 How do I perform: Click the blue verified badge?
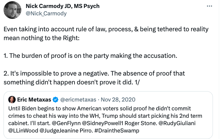(x=55, y=100)
